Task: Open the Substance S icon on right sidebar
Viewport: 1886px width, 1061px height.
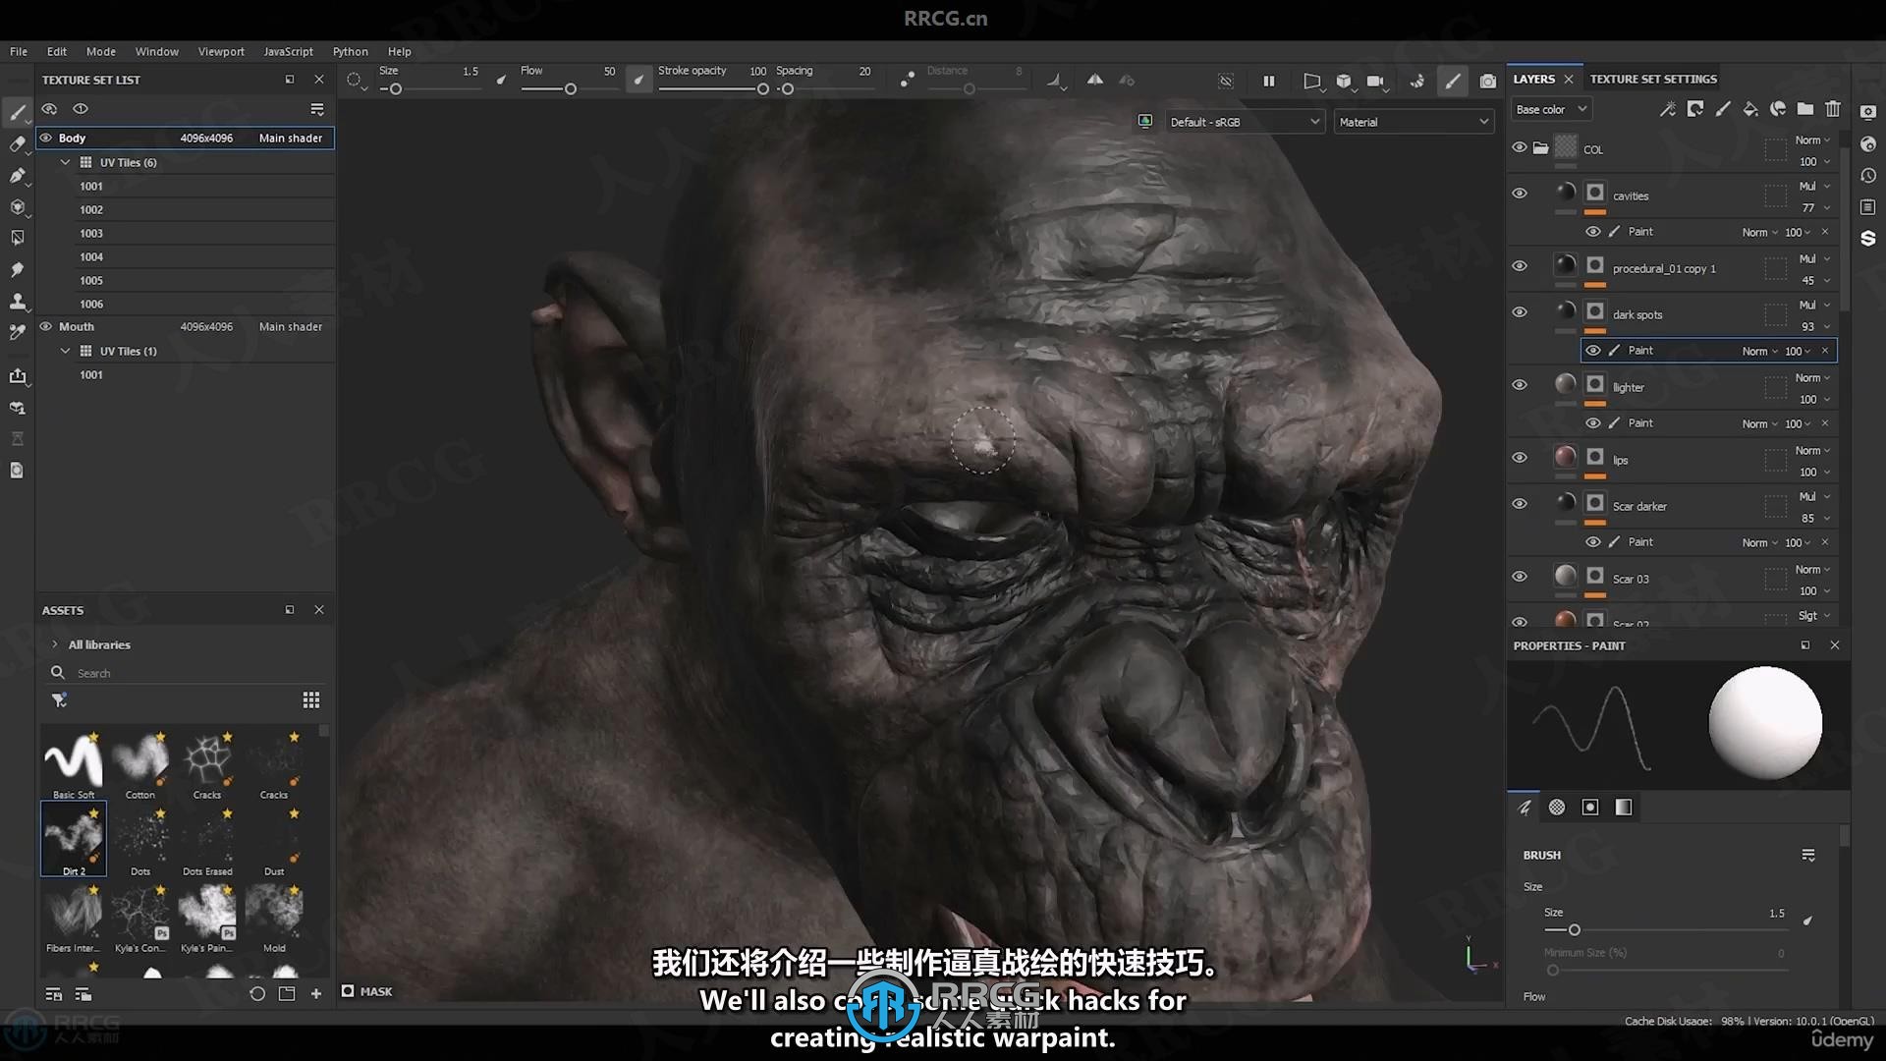Action: coord(1868,239)
